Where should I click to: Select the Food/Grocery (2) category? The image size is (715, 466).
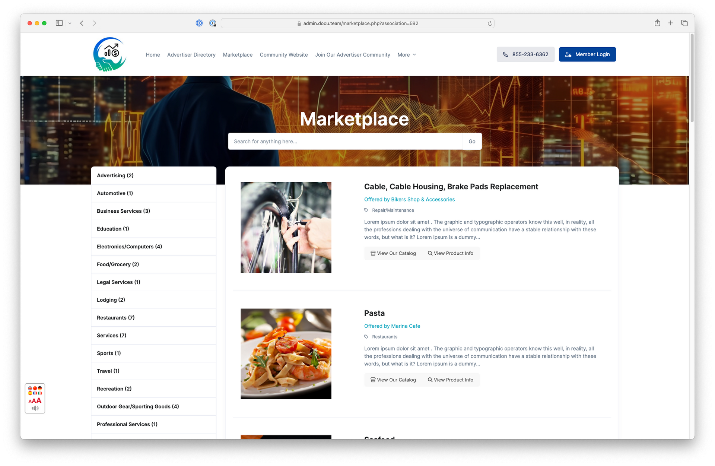coord(153,264)
